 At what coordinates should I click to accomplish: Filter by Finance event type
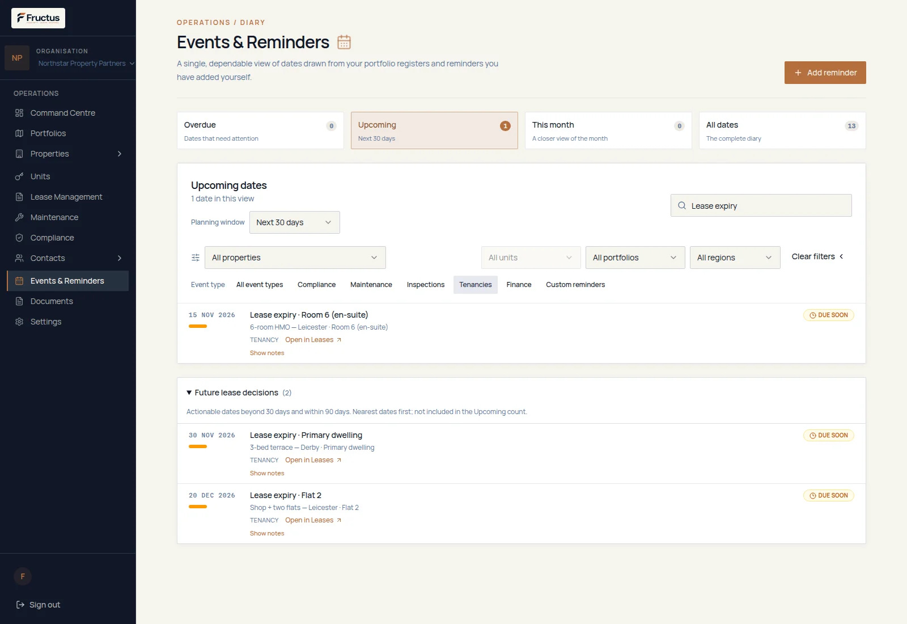coord(519,285)
